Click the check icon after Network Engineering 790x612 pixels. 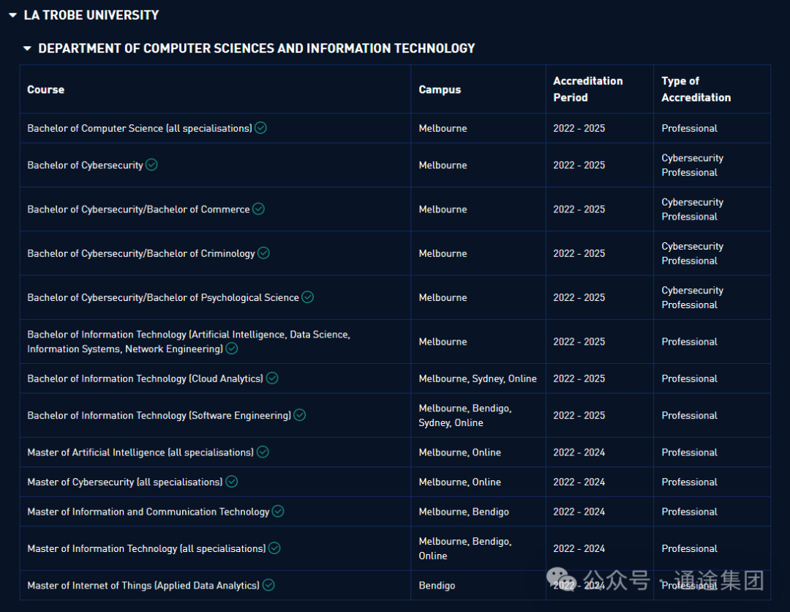(x=232, y=348)
